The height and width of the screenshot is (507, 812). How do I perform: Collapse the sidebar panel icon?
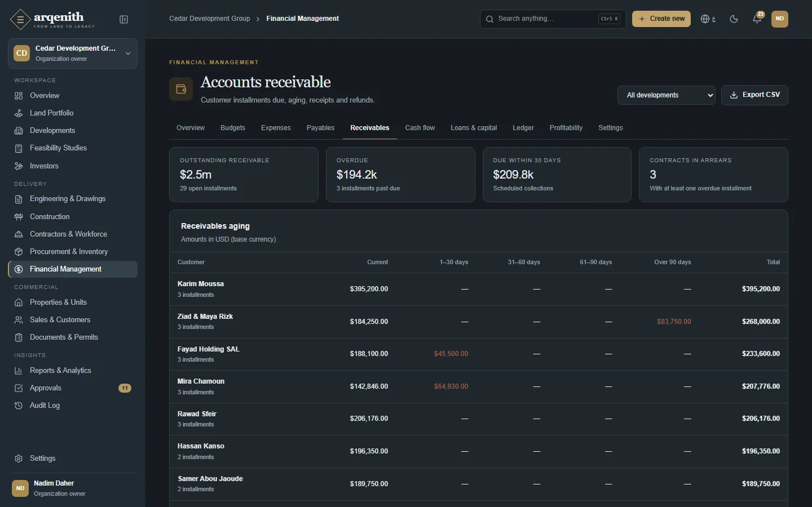(123, 20)
